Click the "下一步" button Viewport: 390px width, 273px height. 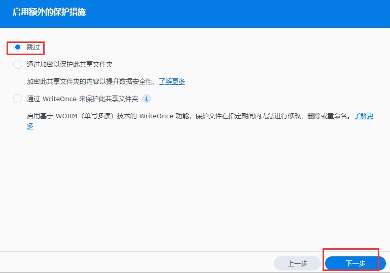(355, 263)
